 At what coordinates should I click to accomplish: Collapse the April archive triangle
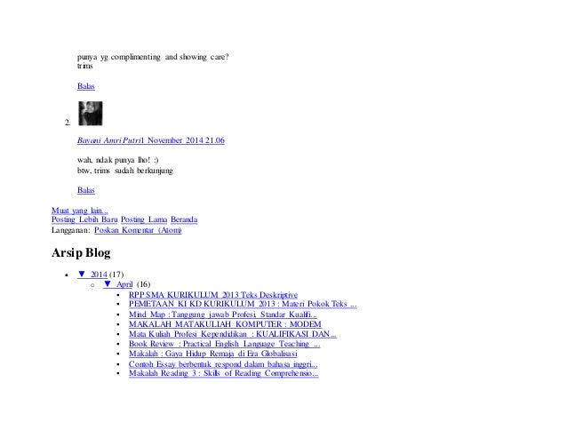[107, 284]
